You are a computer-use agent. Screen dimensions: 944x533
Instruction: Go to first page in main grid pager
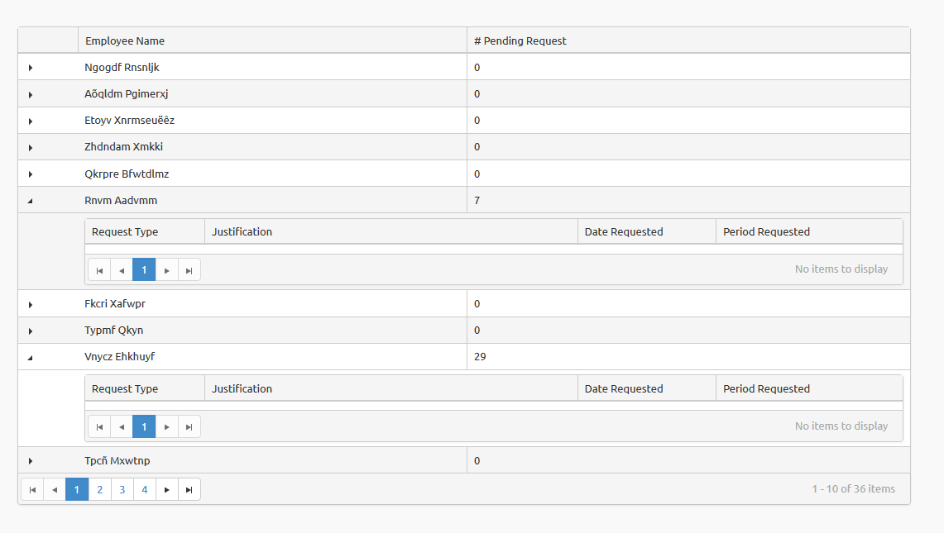32,489
